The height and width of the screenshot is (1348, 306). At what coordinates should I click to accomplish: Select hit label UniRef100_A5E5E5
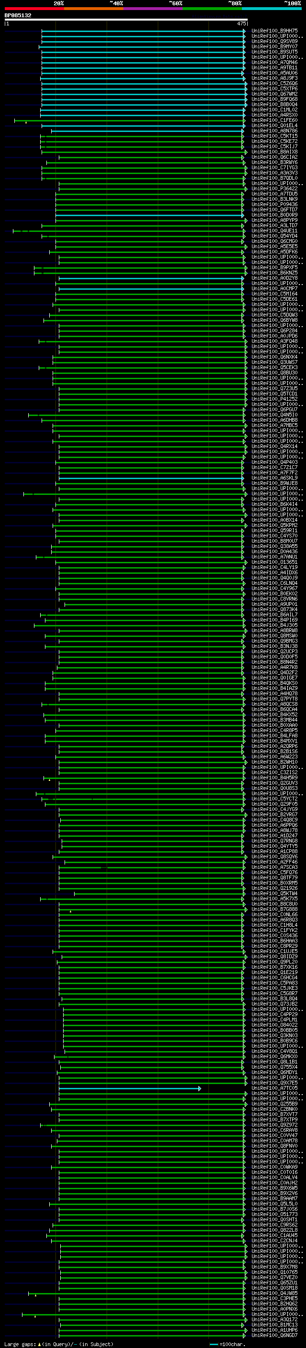274,246
